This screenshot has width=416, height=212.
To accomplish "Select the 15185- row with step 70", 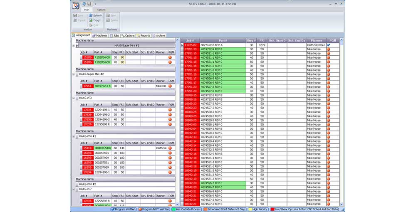I will point(128,62).
